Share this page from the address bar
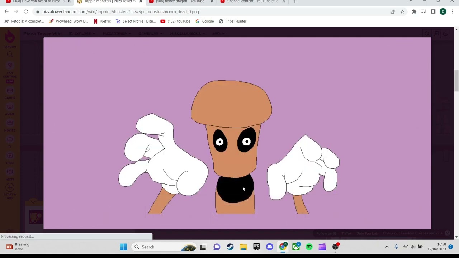The width and height of the screenshot is (459, 258). pos(393,11)
